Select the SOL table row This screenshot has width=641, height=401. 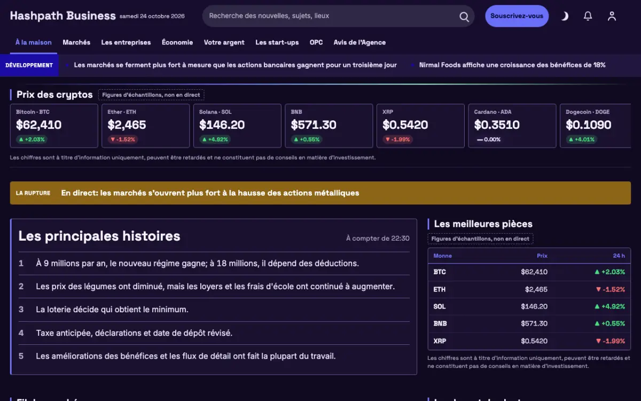tap(529, 306)
